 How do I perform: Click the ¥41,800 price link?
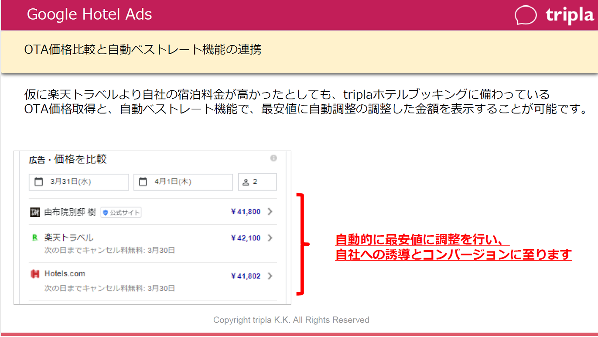point(246,212)
